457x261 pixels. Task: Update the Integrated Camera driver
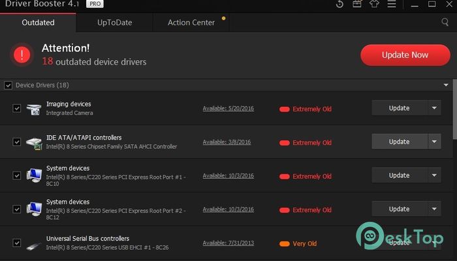pyautogui.click(x=400, y=108)
